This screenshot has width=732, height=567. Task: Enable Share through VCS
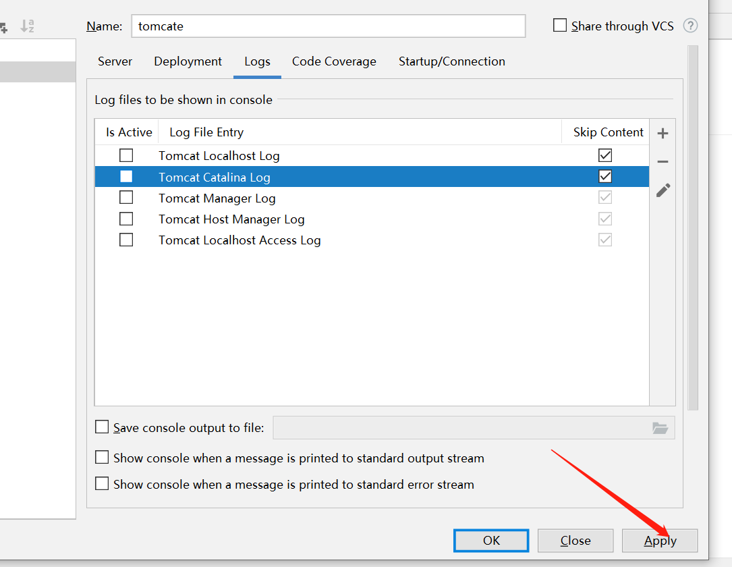(560, 25)
